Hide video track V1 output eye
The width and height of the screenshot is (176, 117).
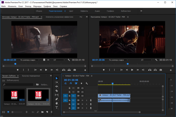[82, 96]
